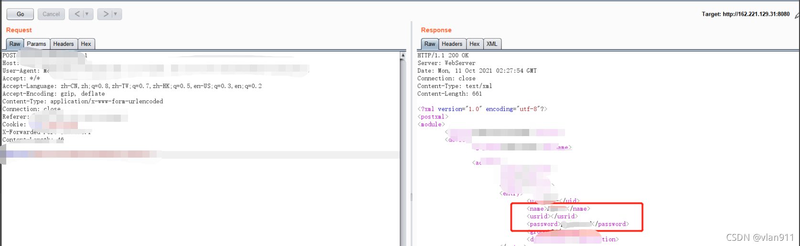Click the Request pane scrollbar up arrow

coord(403,55)
